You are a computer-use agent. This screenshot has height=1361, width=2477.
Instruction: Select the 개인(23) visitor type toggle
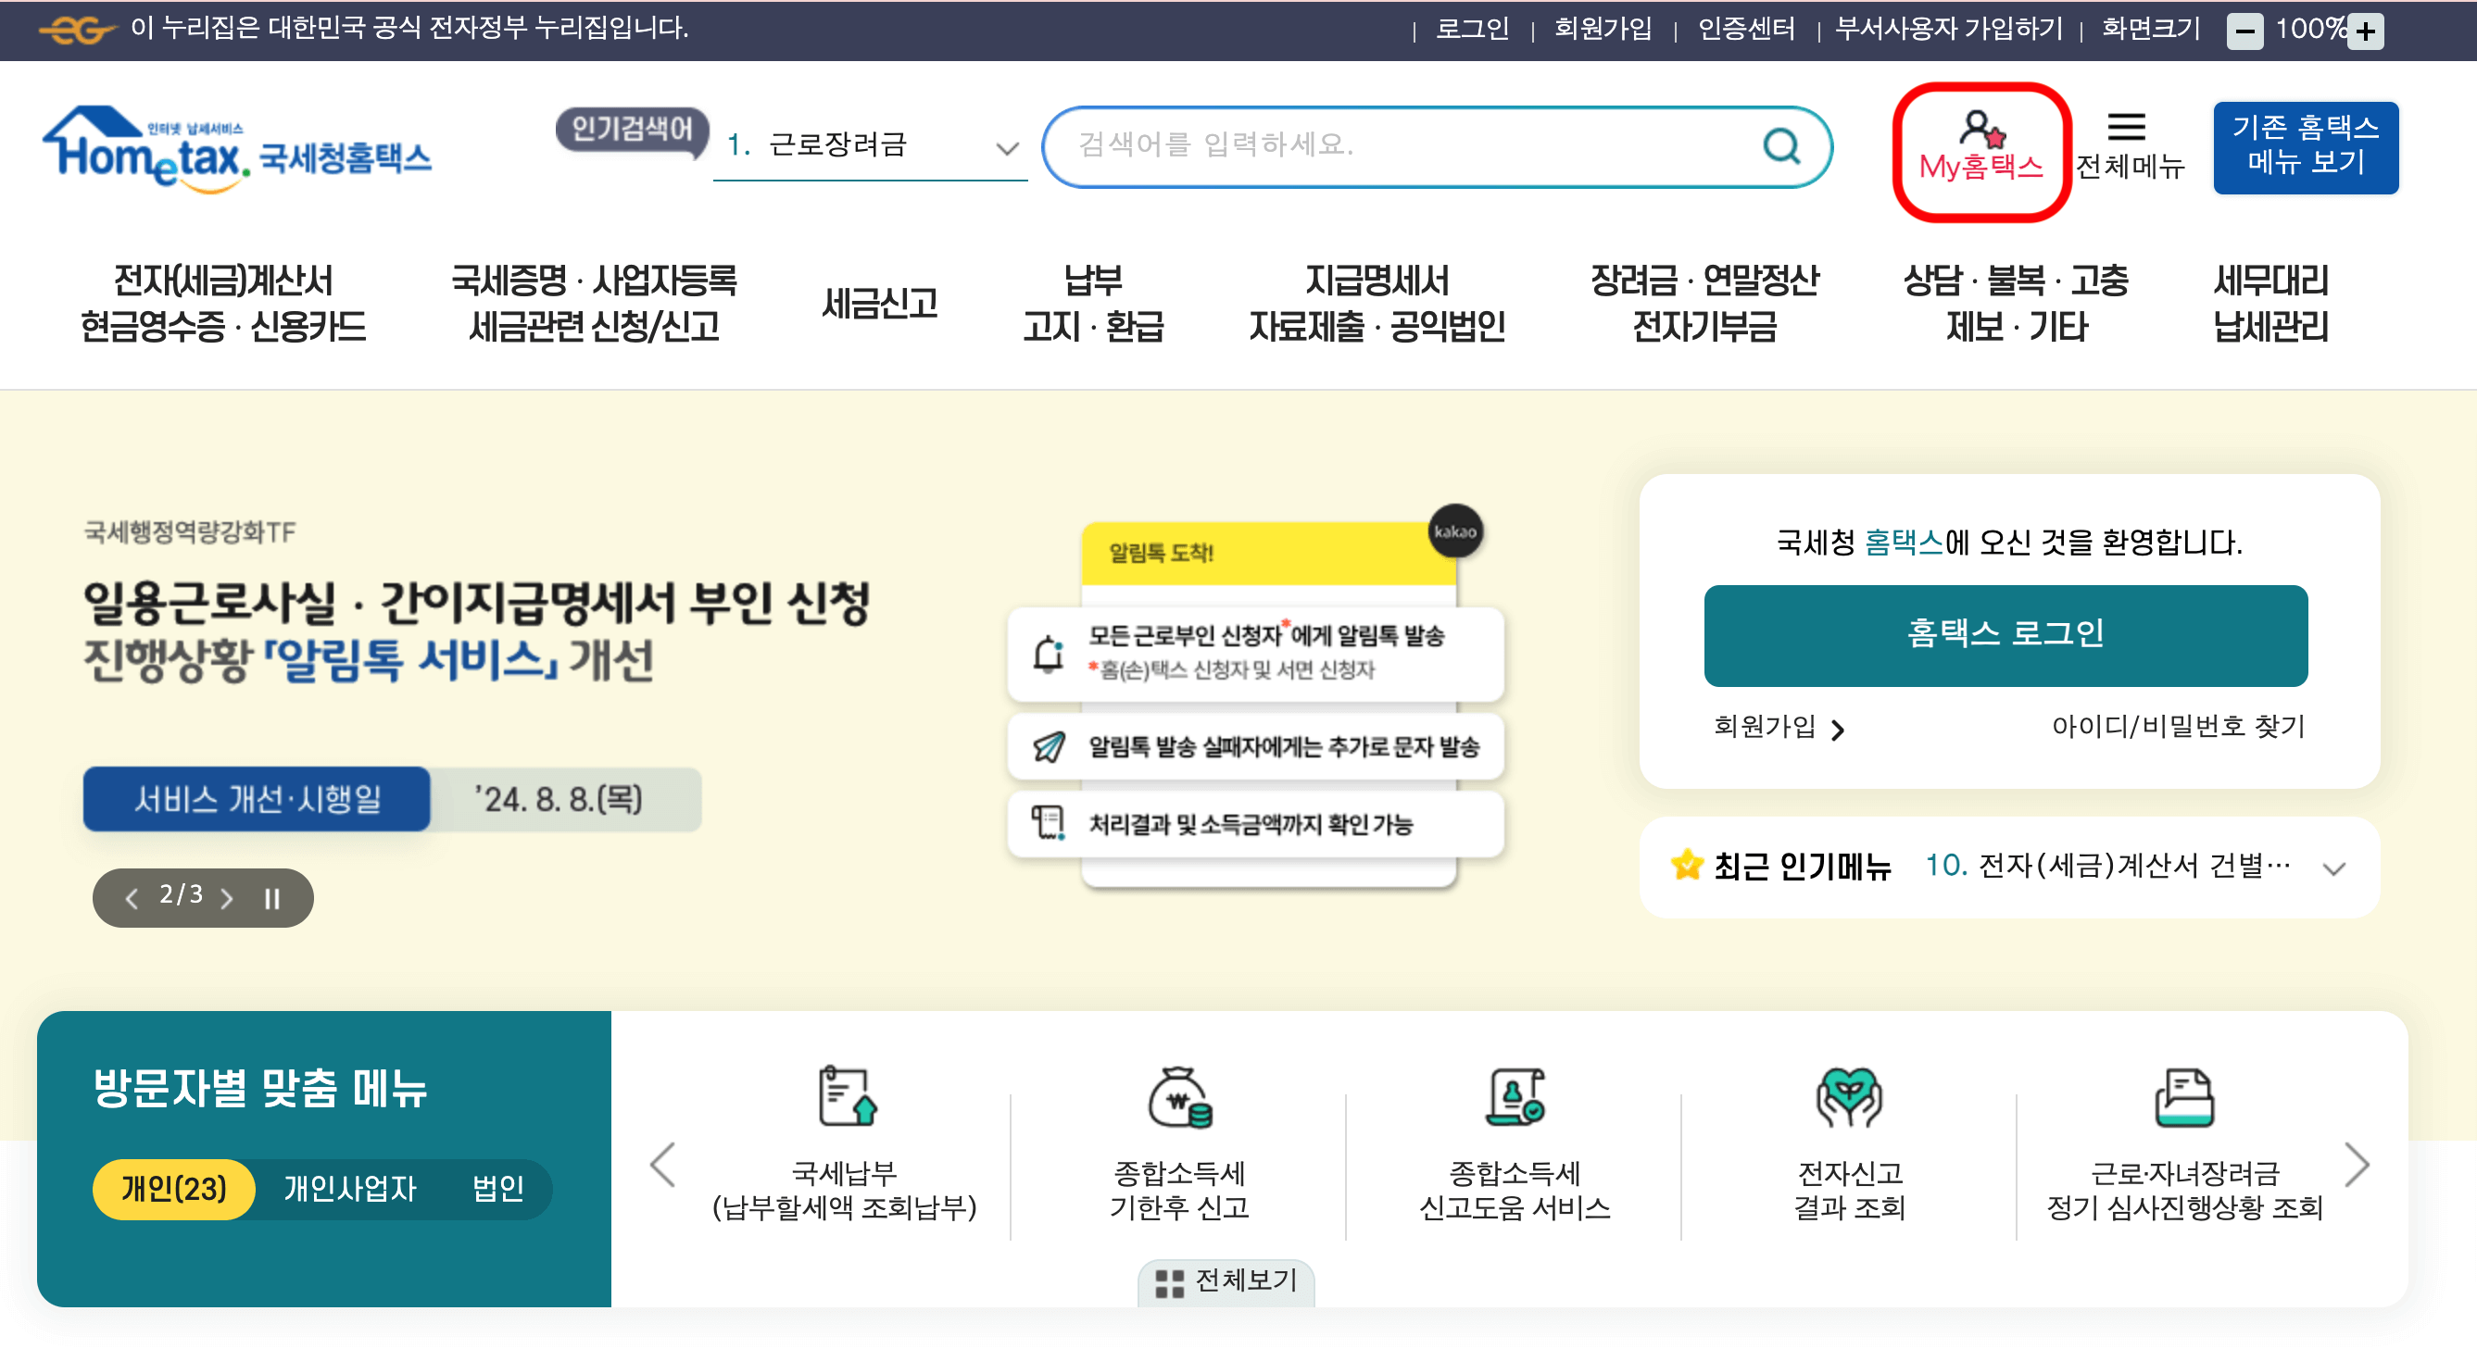174,1189
